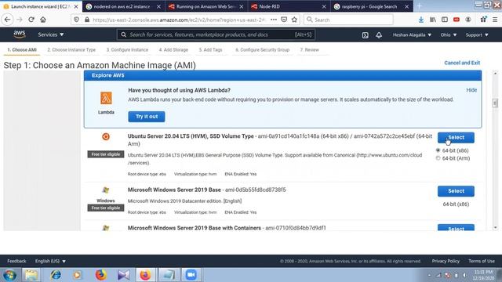Open the Ohio region dropdown

449,34
